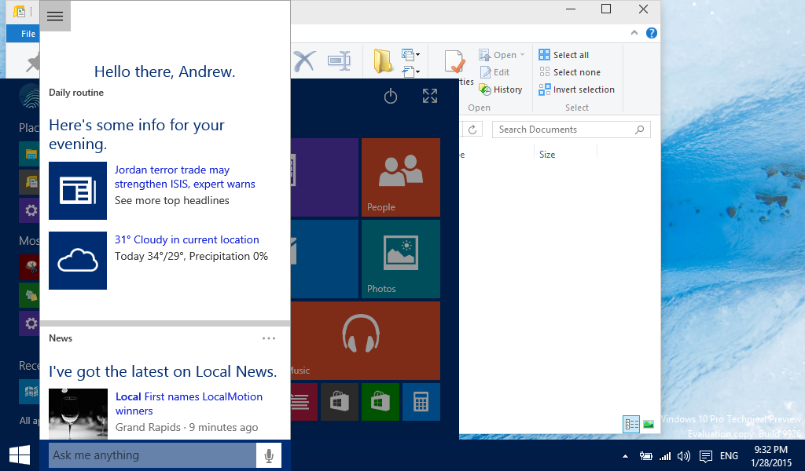
Task: Click the Rename icon in Explorer ribbon
Action: pos(340,61)
